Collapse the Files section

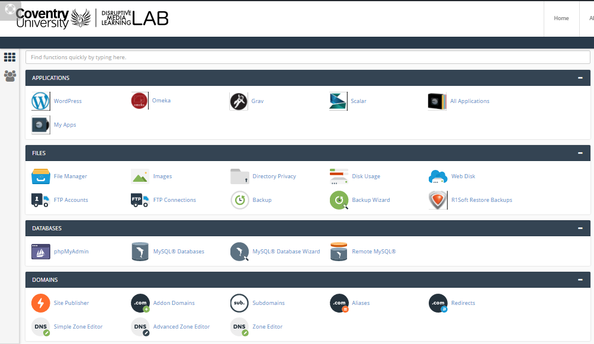tap(580, 153)
